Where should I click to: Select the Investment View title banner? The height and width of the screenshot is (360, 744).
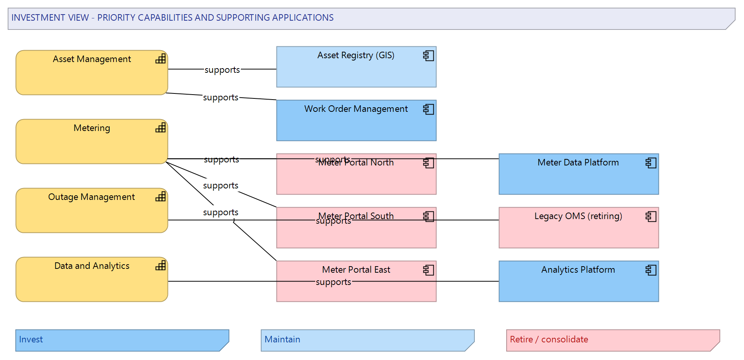point(372,19)
